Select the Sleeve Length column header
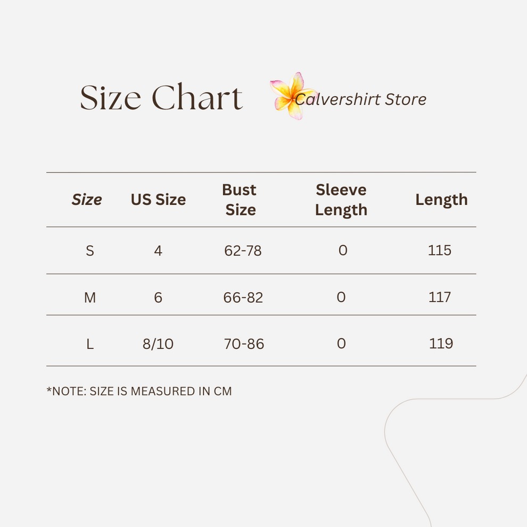Screen dimensions: 527x527 click(x=341, y=200)
